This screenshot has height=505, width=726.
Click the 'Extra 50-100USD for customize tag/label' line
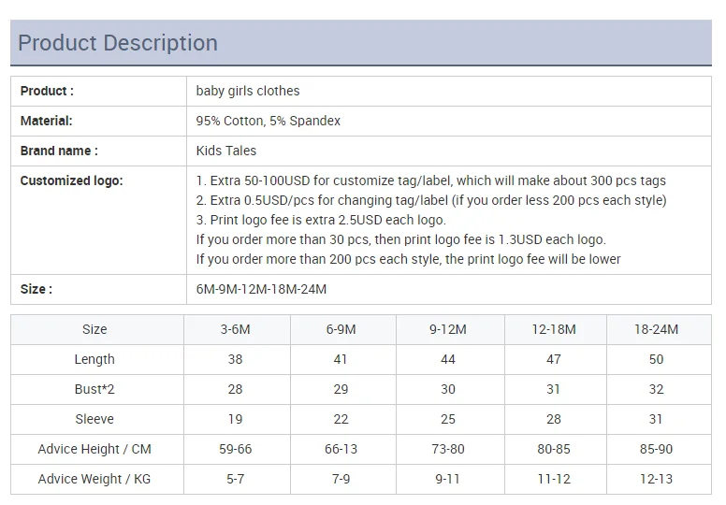(431, 180)
